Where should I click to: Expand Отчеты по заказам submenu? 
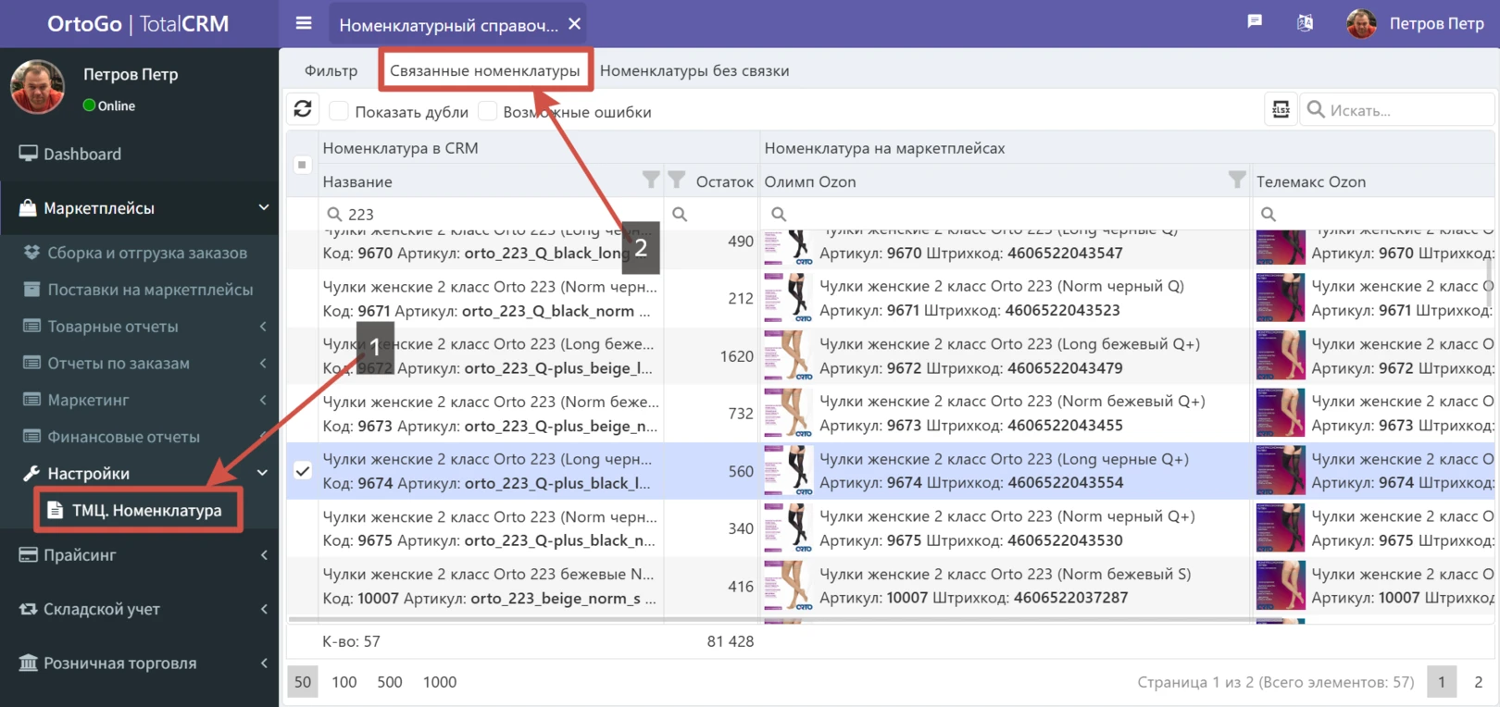(139, 363)
